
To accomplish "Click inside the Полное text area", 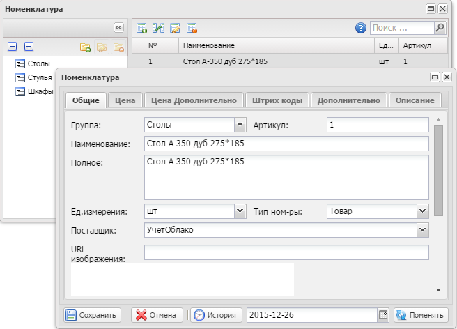I will 286,177.
